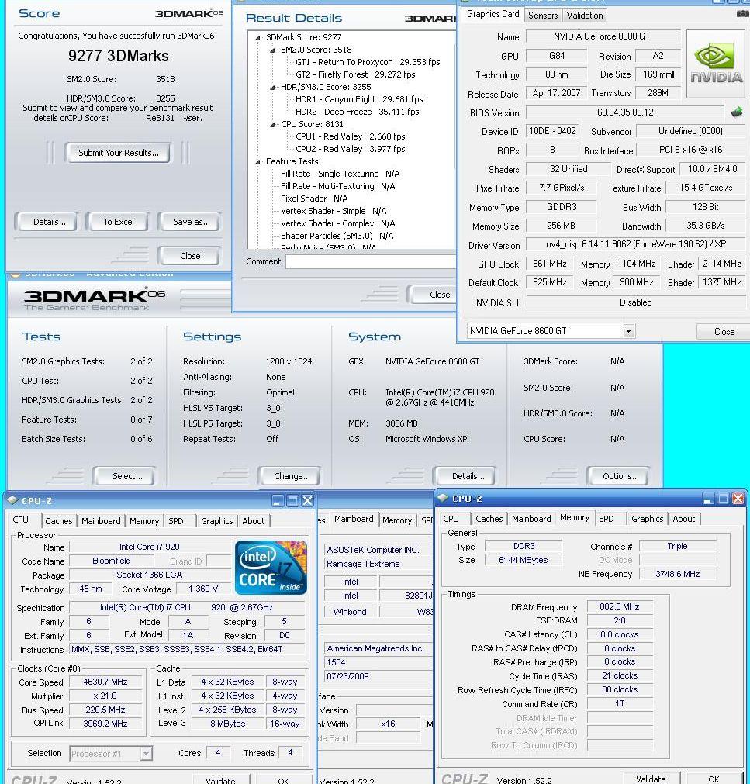Click the Close button in GPU-Z

tap(724, 331)
